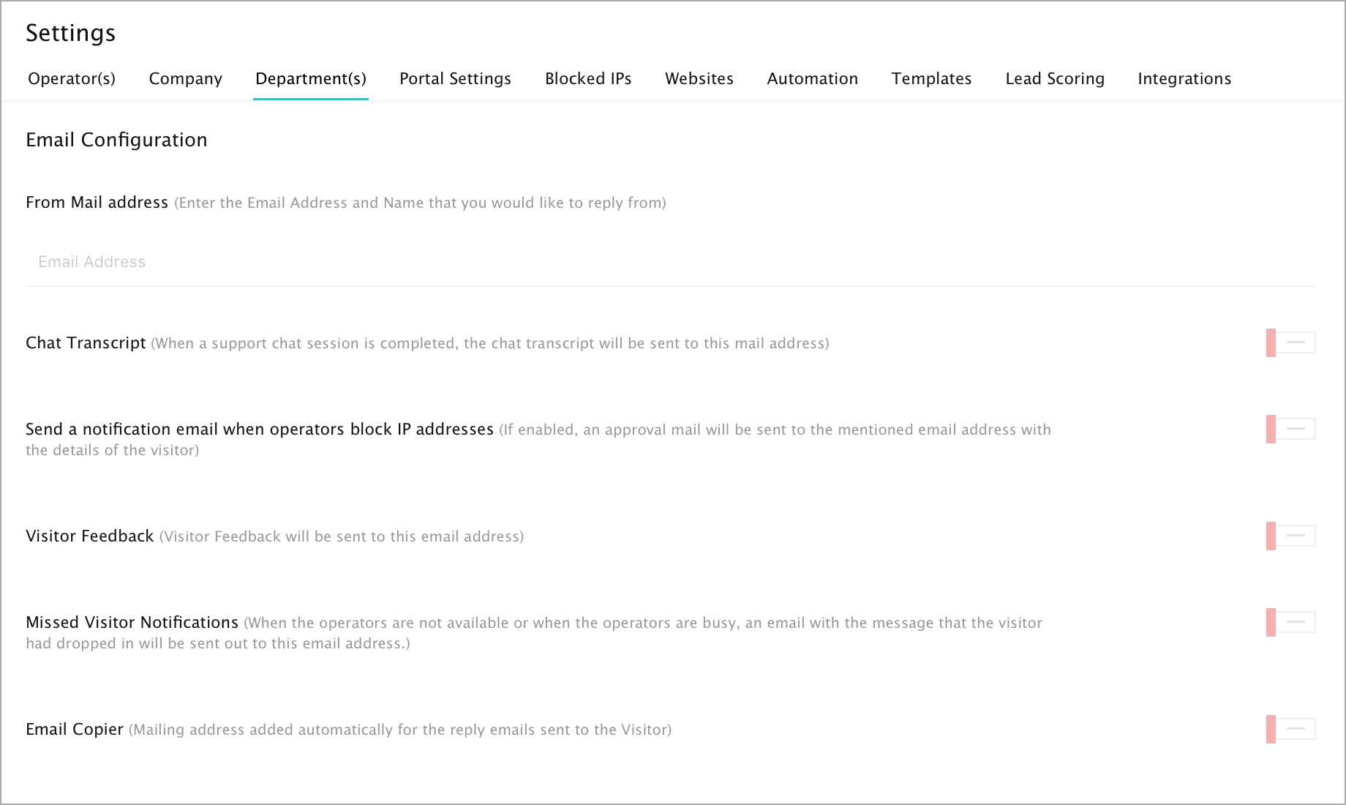Open the Websites tab
Viewport: 1346px width, 805px height.
coord(699,78)
